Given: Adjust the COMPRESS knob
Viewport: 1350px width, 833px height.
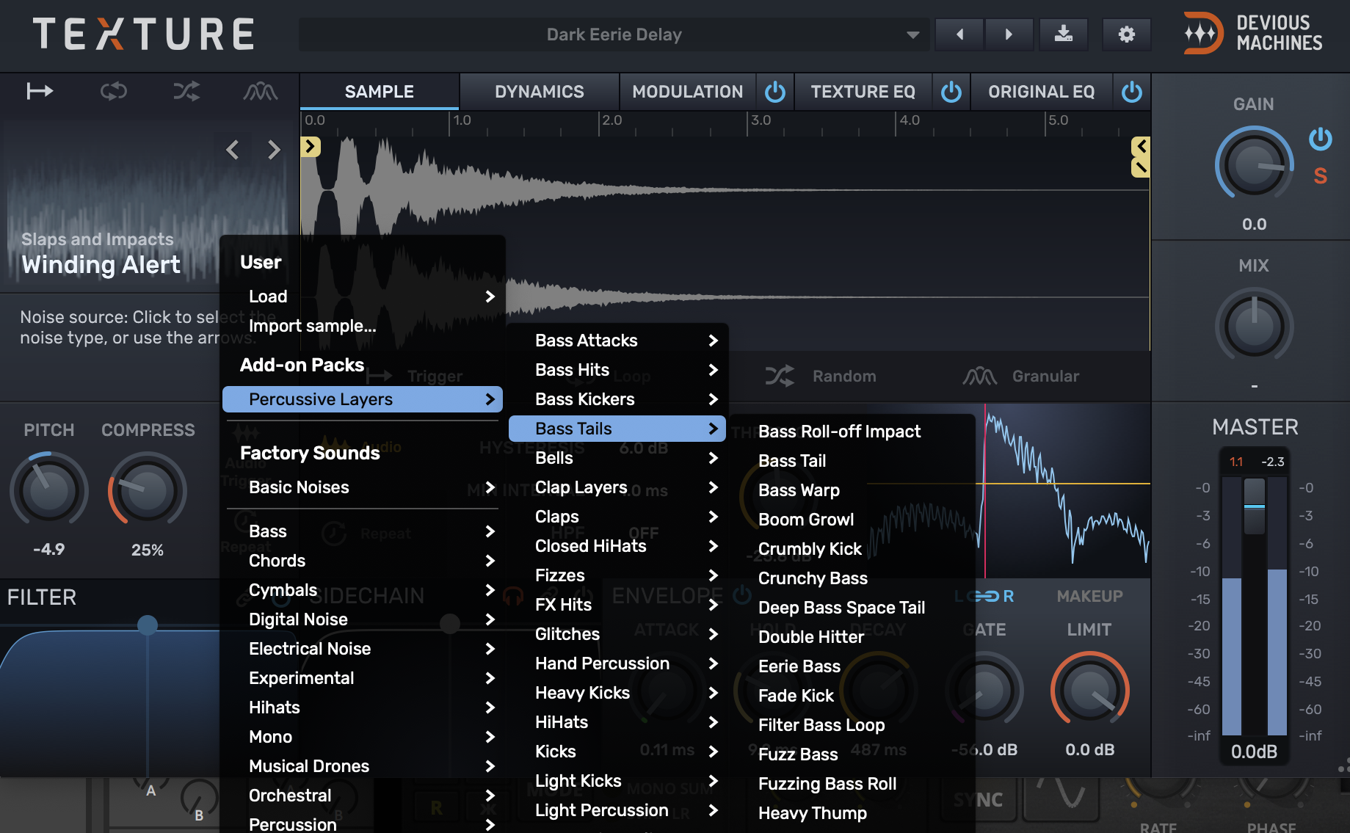Looking at the screenshot, I should pos(147,490).
